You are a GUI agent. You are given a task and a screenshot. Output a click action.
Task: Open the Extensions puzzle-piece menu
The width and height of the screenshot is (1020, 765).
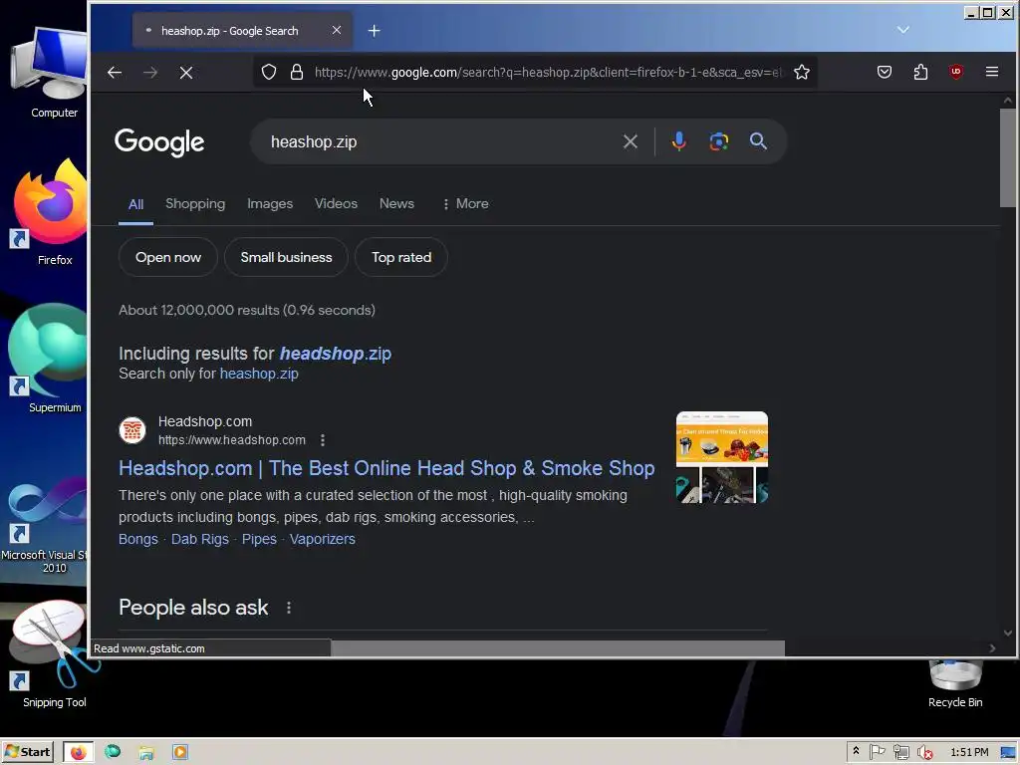pyautogui.click(x=920, y=72)
